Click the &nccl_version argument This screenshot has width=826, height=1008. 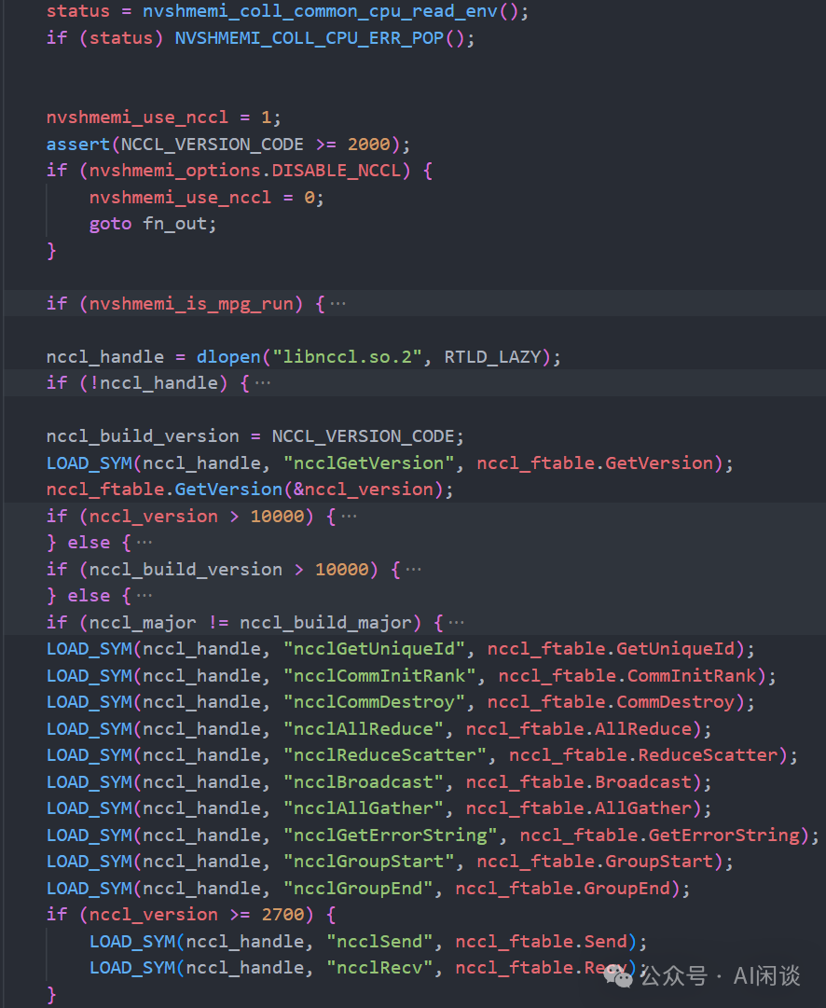click(363, 490)
